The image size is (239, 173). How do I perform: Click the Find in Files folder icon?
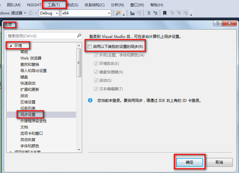click(118, 13)
